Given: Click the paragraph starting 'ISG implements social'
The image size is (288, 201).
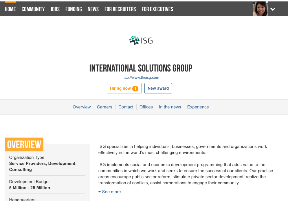Looking at the screenshot, I should point(186,174).
